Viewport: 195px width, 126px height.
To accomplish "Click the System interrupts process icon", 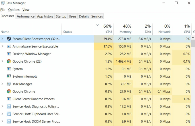I will (x=9, y=76).
